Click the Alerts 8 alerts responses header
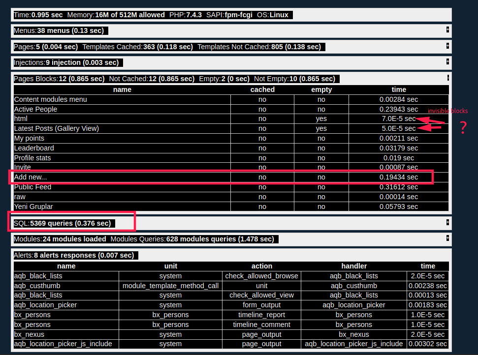478x355 pixels. [74, 255]
